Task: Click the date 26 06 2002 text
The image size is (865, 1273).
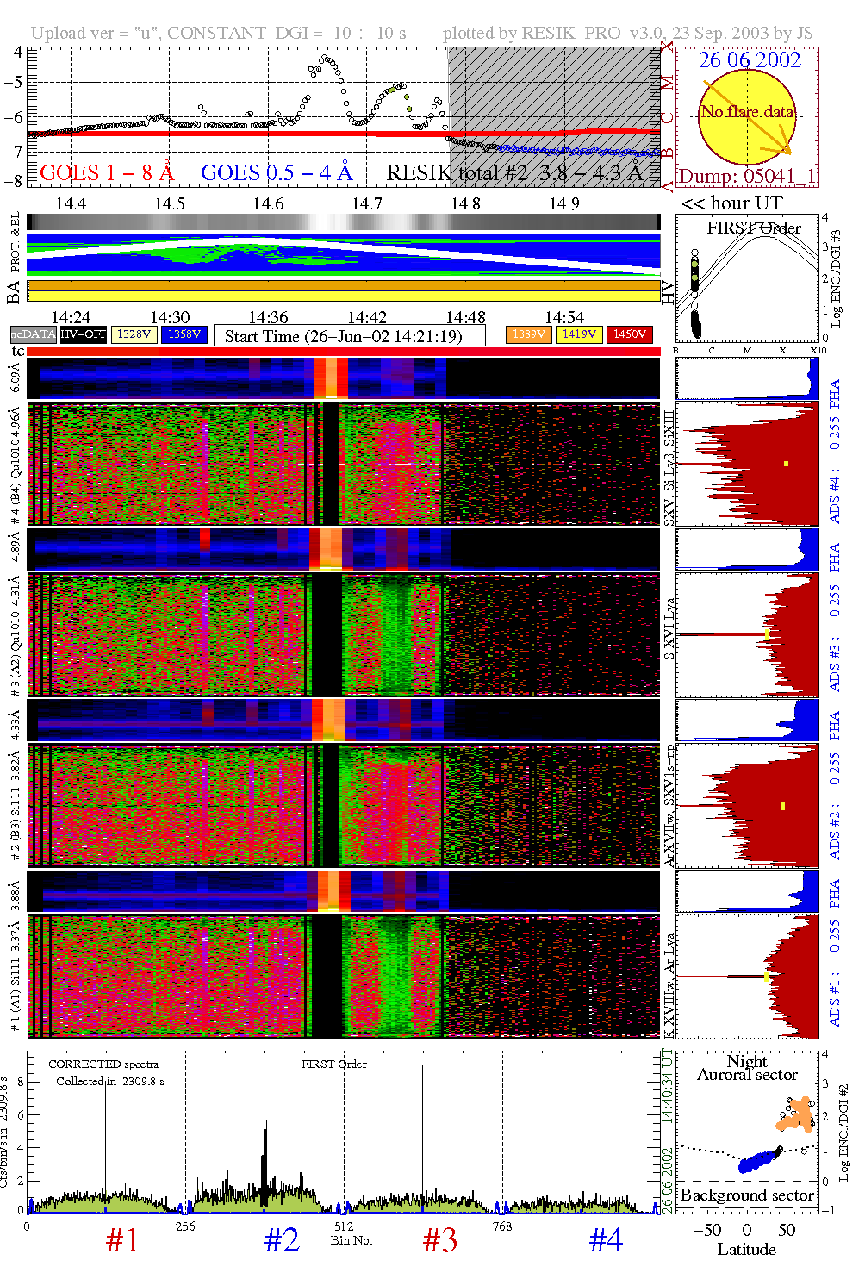Action: tap(750, 60)
